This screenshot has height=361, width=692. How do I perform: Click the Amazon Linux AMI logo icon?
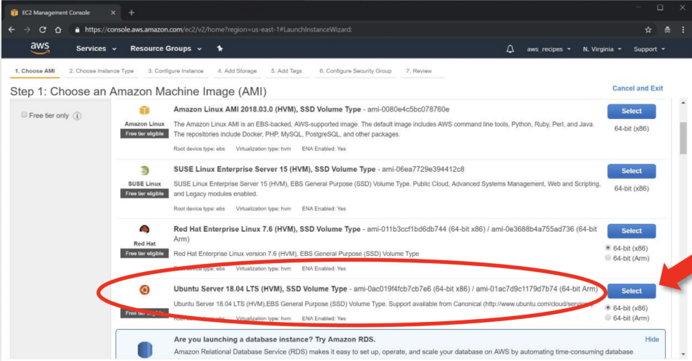pyautogui.click(x=144, y=110)
